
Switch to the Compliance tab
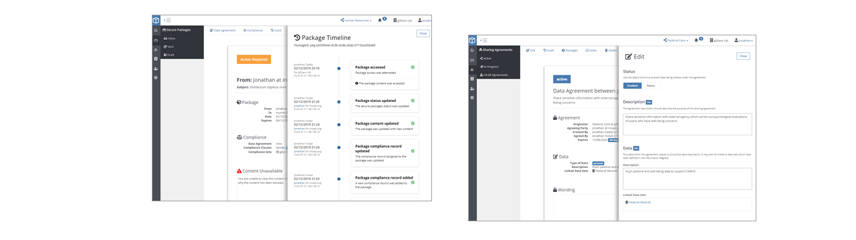pos(253,30)
